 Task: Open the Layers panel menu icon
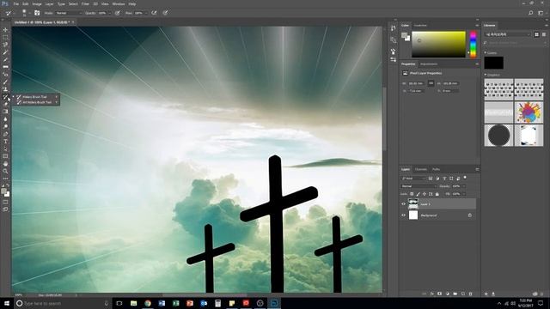coord(477,169)
